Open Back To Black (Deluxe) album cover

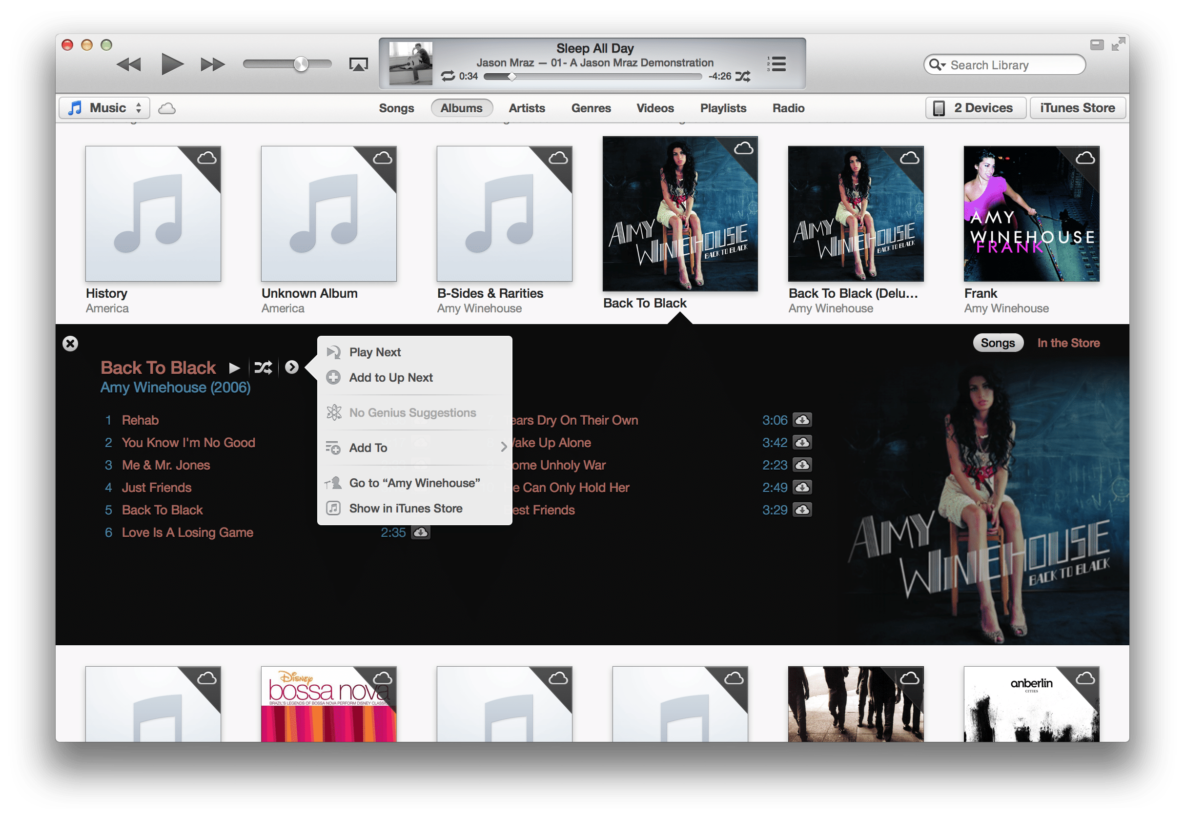pos(856,214)
